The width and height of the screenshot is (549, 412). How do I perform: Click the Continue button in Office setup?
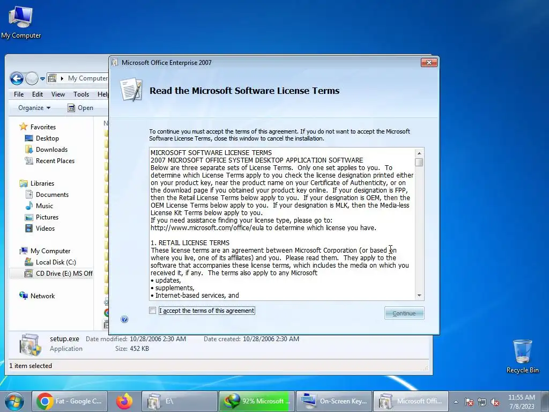point(404,313)
